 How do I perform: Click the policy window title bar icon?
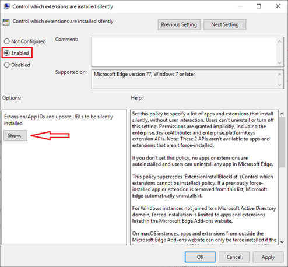coord(6,6)
